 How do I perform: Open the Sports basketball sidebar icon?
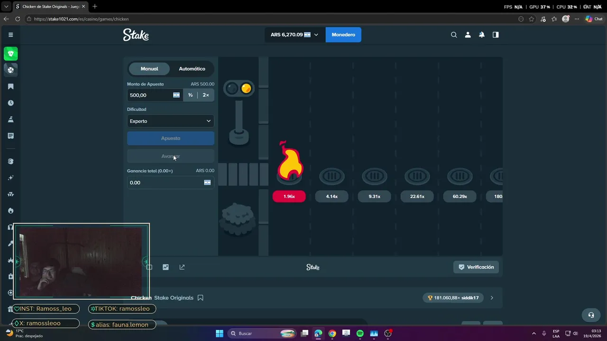(11, 70)
